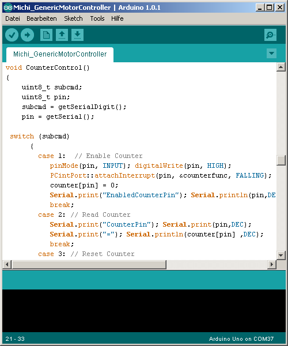The height and width of the screenshot is (346, 288).
Task: Click the vertical scrollbar up arrow
Action: [x=281, y=67]
